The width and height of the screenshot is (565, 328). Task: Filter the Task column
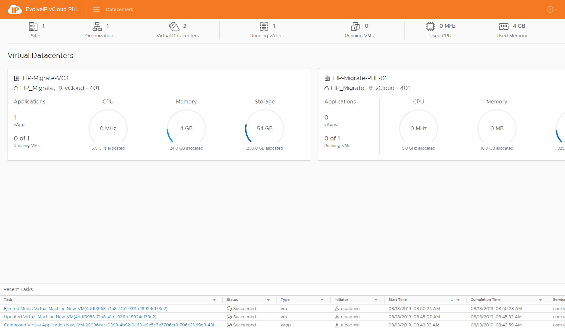point(214,300)
